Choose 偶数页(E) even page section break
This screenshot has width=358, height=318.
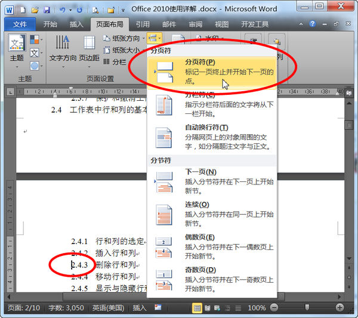(212, 247)
